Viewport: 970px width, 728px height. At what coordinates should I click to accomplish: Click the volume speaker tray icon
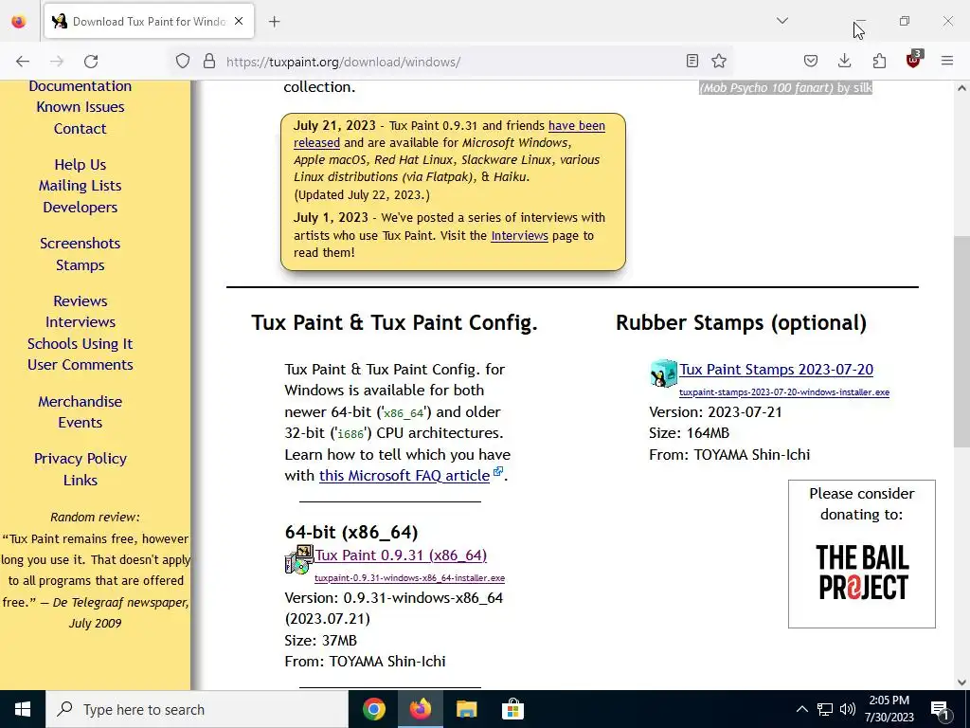point(848,709)
